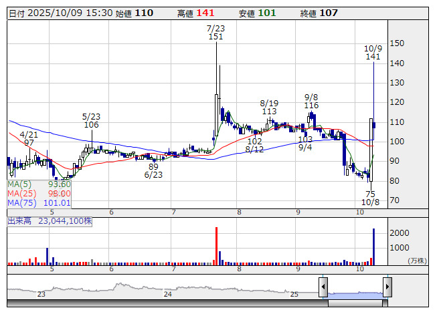Click the 103 9/4 low label
This screenshot has width=437, height=314.
click(305, 143)
